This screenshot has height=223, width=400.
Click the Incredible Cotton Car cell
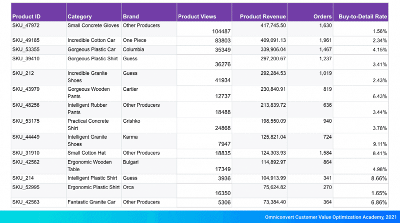click(91, 40)
